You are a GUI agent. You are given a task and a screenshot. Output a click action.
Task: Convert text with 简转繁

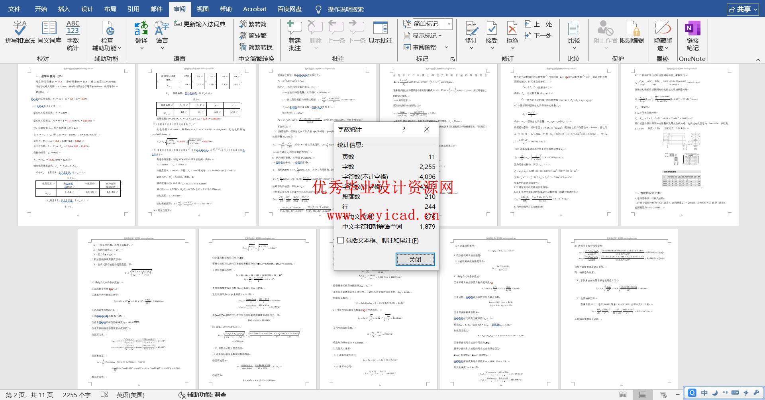point(253,35)
